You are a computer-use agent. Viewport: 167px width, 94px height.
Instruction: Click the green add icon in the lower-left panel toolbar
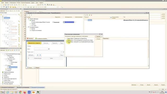7,50
